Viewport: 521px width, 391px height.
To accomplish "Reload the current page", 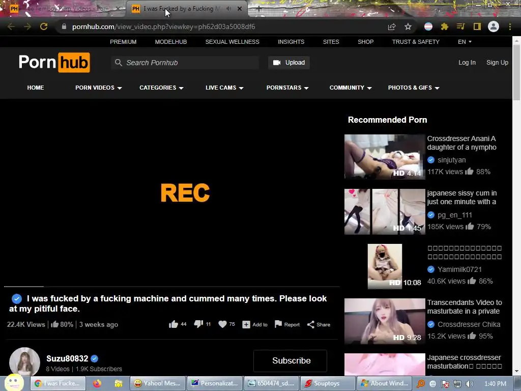I will (x=44, y=27).
